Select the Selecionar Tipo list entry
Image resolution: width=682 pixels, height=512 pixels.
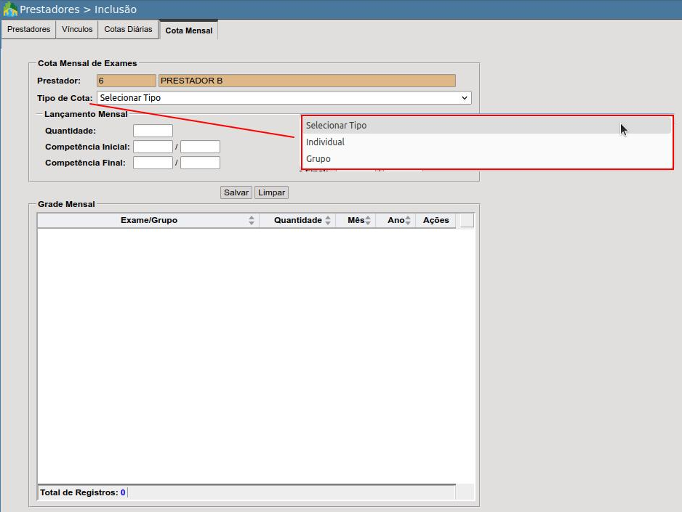click(x=336, y=126)
